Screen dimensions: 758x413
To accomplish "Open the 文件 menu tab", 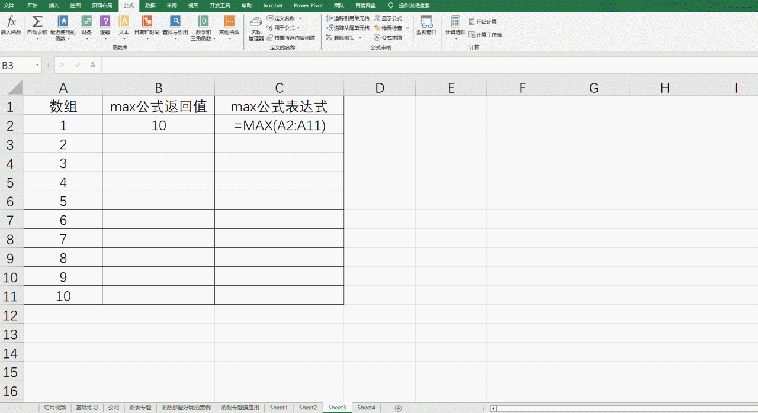I will pos(9,5).
